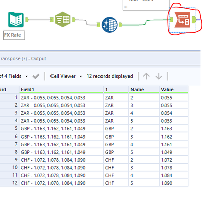Click the Select tool output anchor
202x200 pixels.
(x=74, y=20)
